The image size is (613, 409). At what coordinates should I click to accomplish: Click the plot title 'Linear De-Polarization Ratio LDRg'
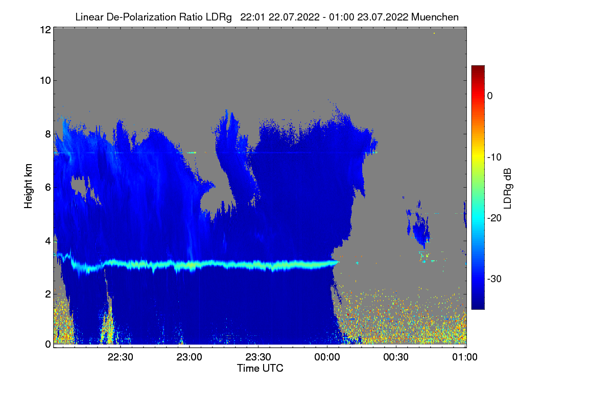[153, 17]
